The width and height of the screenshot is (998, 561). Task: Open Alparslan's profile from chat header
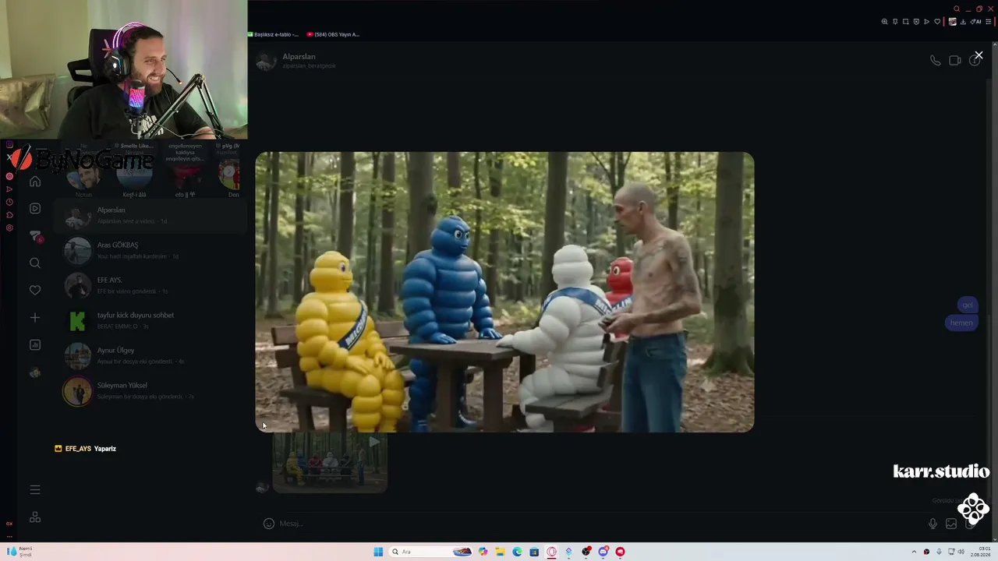299,61
